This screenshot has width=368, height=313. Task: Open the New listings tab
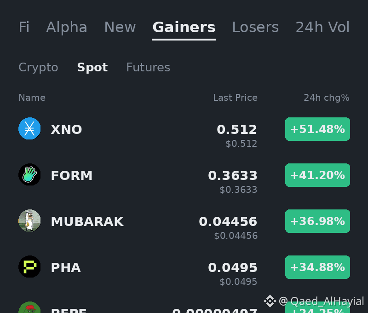[120, 27]
